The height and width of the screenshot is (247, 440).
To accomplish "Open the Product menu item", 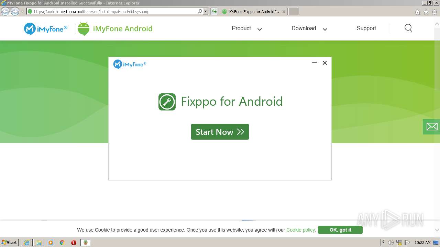I will click(x=241, y=28).
